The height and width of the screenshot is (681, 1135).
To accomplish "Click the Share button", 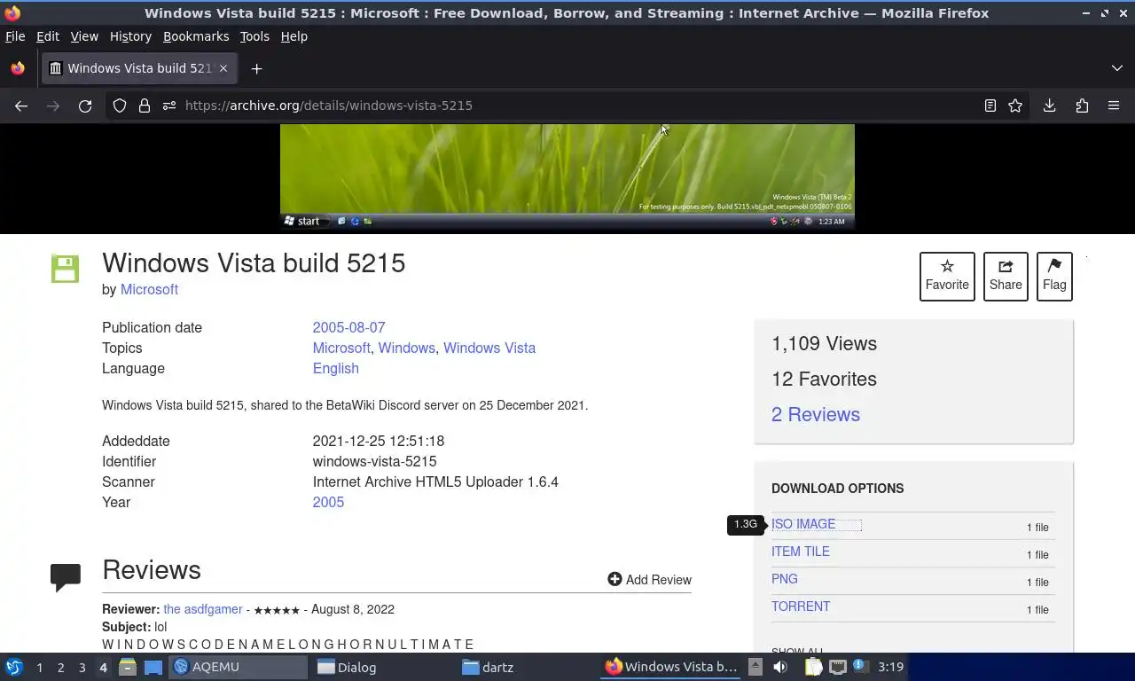I will click(1006, 277).
